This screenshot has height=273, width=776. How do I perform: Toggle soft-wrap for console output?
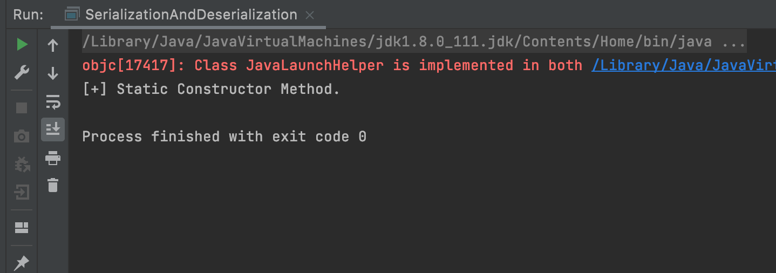click(53, 101)
